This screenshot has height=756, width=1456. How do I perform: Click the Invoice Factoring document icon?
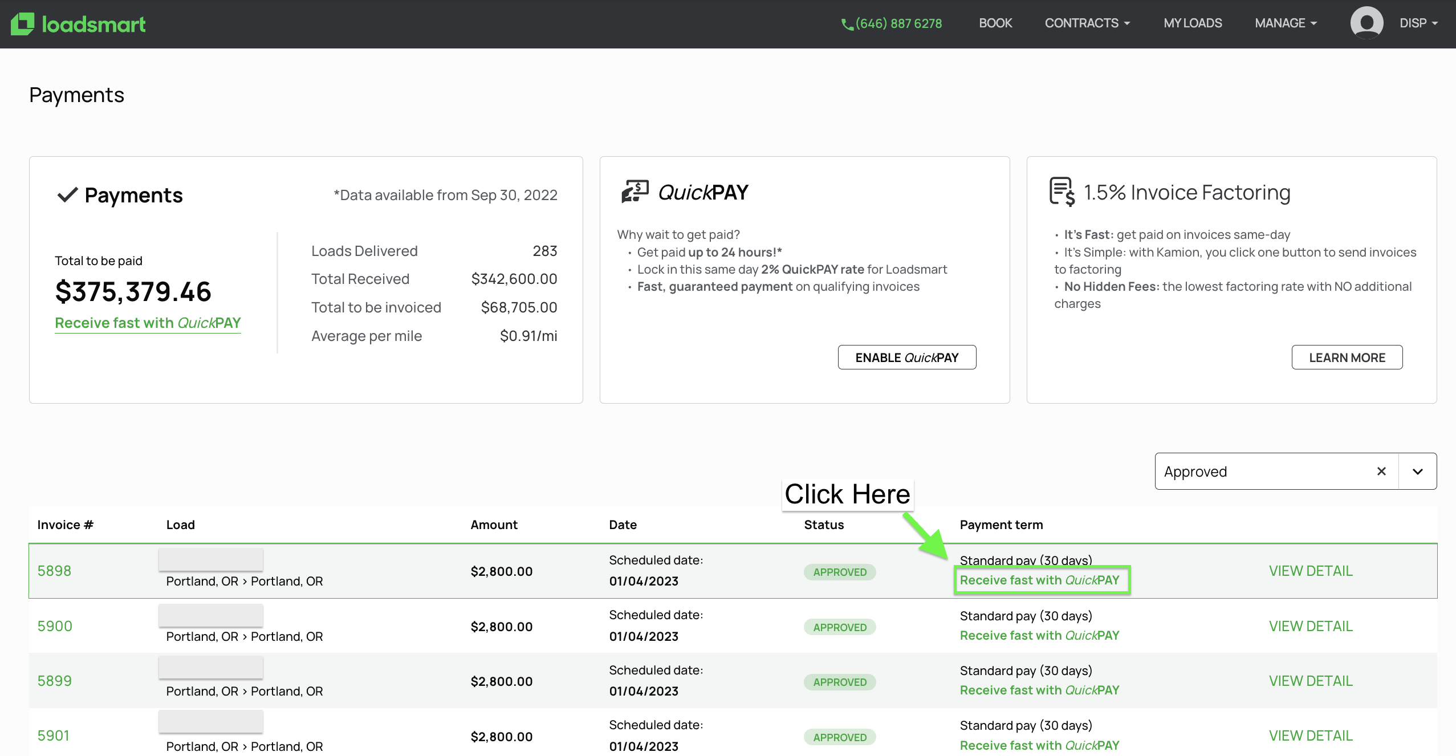pos(1062,192)
